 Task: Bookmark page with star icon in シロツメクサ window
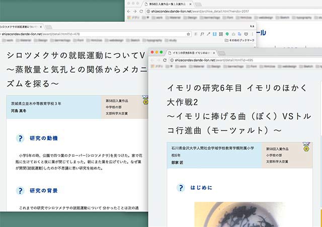coord(188,34)
